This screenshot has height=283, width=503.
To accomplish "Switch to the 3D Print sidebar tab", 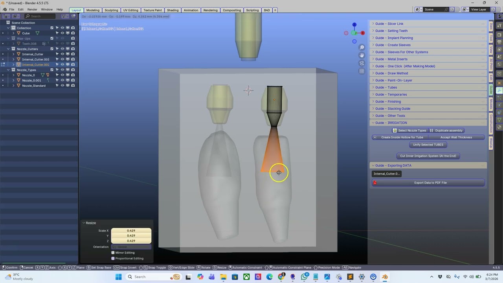I will point(491,64).
